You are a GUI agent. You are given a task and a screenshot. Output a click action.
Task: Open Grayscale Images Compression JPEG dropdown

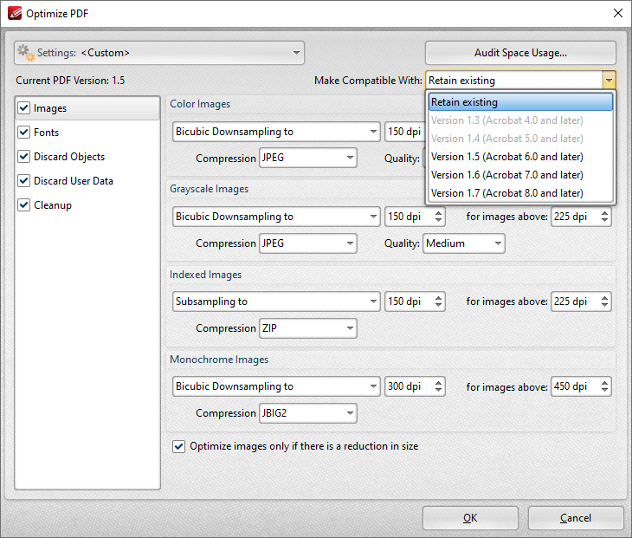coord(308,243)
